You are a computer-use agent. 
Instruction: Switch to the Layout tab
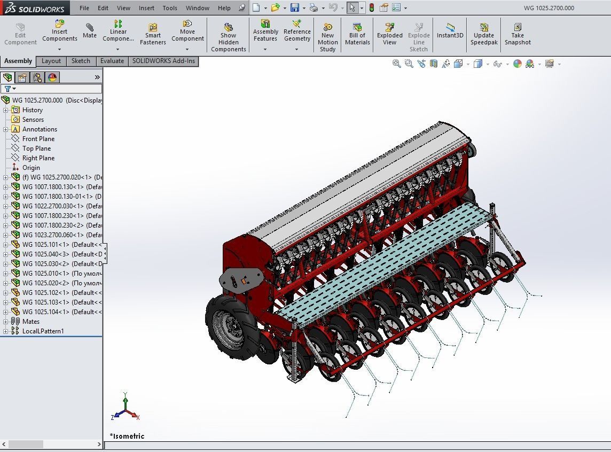point(51,61)
